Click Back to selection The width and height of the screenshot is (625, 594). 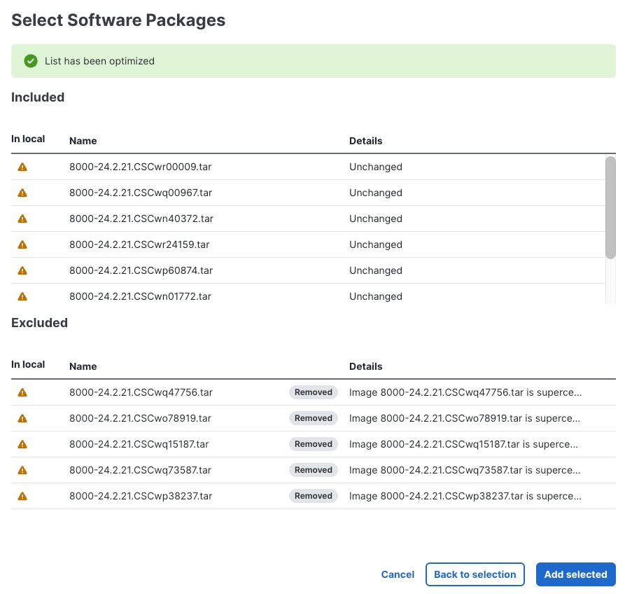point(475,574)
